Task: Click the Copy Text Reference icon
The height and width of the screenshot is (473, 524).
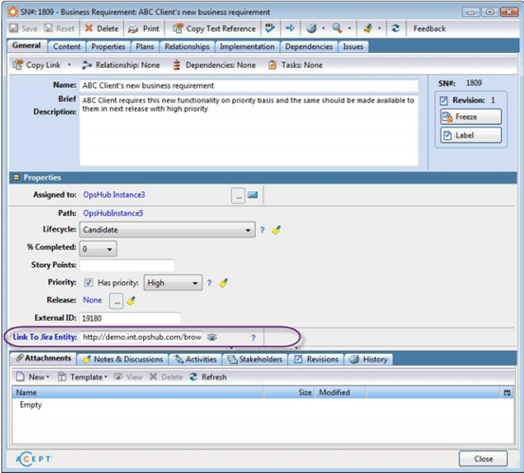Action: point(178,28)
